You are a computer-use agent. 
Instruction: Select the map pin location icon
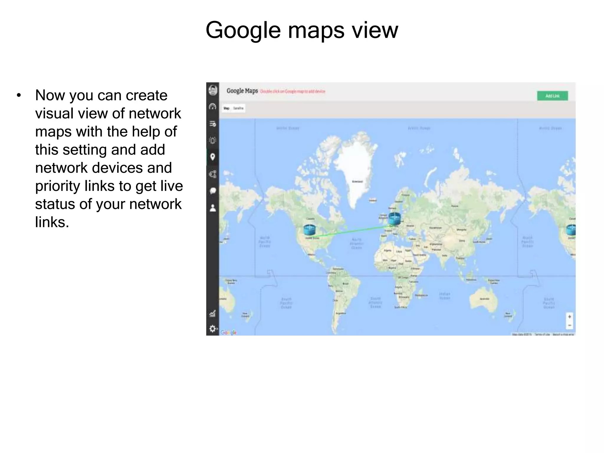pyautogui.click(x=213, y=157)
